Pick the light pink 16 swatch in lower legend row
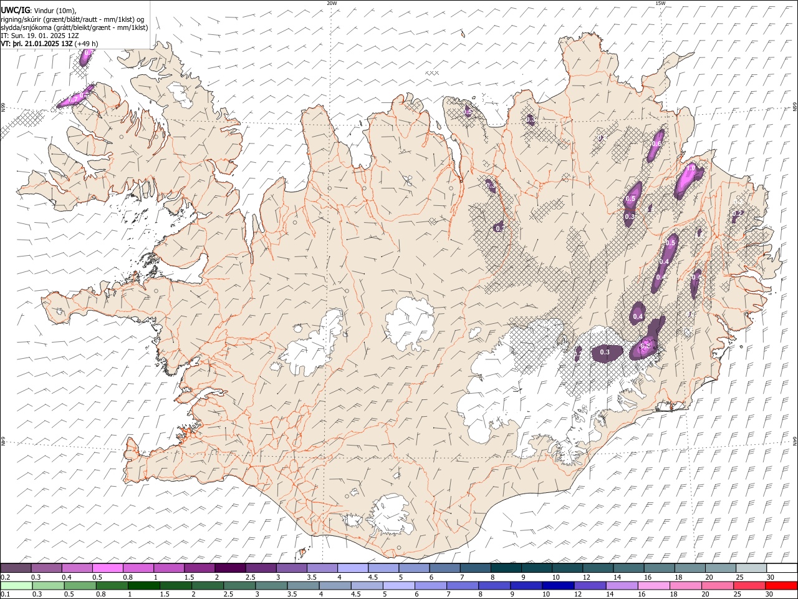Image resolution: width=798 pixels, height=599 pixels. (x=654, y=586)
